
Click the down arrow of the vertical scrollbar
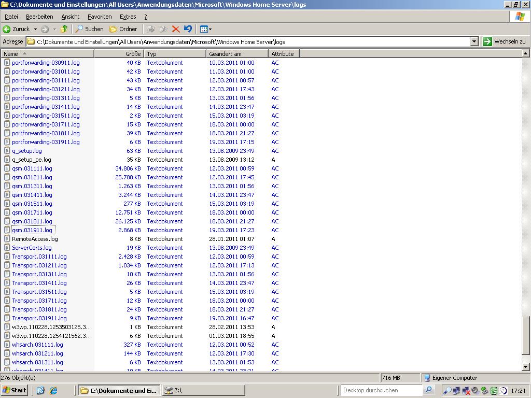525,366
